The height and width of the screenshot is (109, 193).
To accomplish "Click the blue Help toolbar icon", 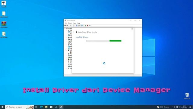I will click(77, 25).
